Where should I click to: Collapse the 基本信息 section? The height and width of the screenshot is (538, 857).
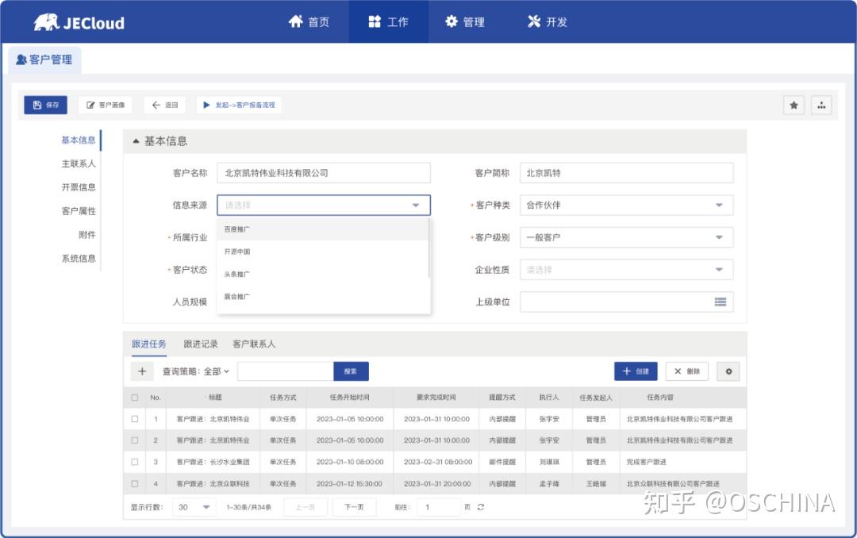click(136, 140)
